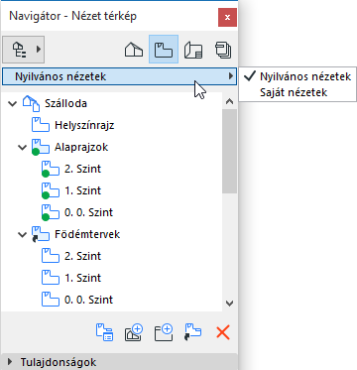Click the view icon beside Alaprajzok 2. Szint

(51, 169)
